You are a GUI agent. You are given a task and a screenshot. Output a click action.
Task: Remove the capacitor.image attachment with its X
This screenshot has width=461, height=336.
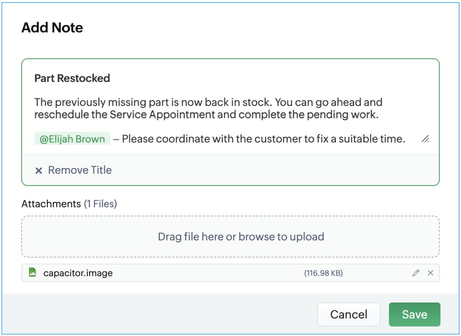click(430, 273)
